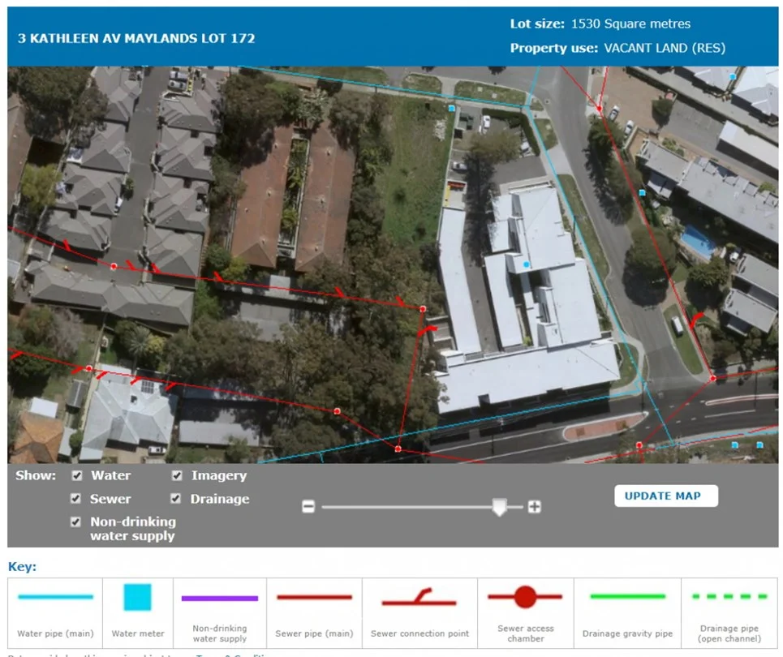Click the blue marker on the white-roofed building

pos(527,265)
